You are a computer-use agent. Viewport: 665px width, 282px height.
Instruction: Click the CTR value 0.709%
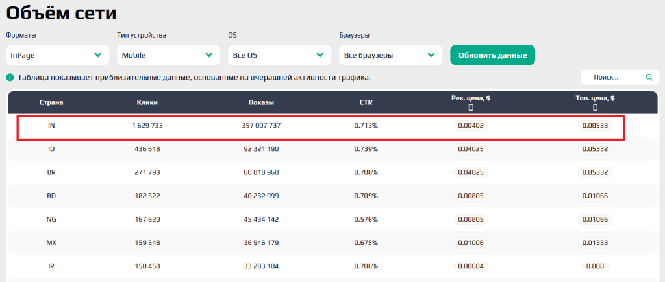point(366,196)
